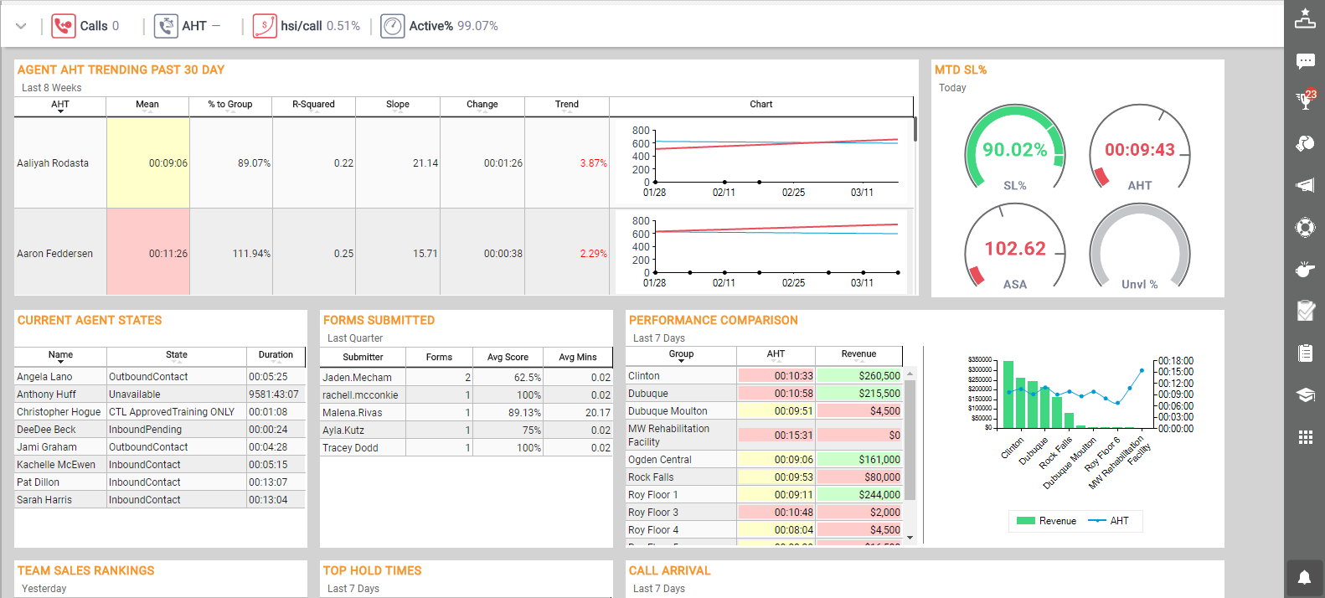Open the megaphone announcements icon

(x=1305, y=185)
